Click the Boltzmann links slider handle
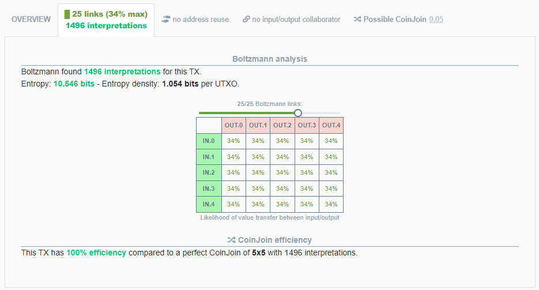539x290 pixels. 298,113
